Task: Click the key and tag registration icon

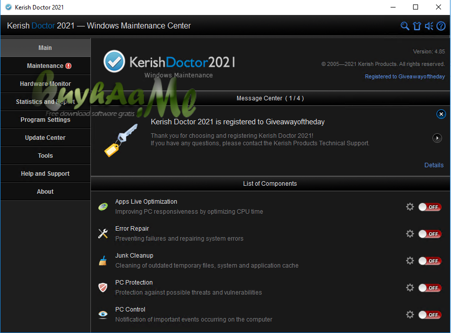Action: point(121,140)
